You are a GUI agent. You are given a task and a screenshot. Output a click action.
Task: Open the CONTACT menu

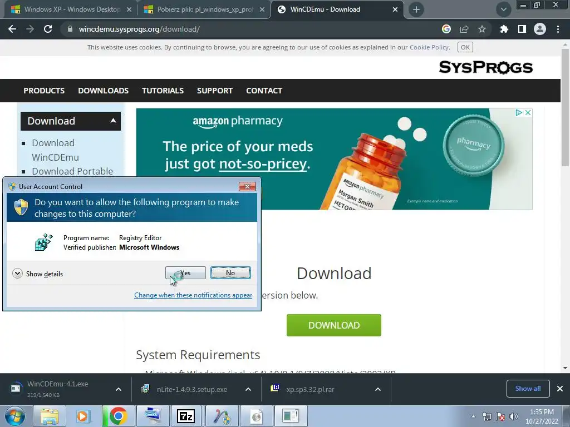coord(264,91)
